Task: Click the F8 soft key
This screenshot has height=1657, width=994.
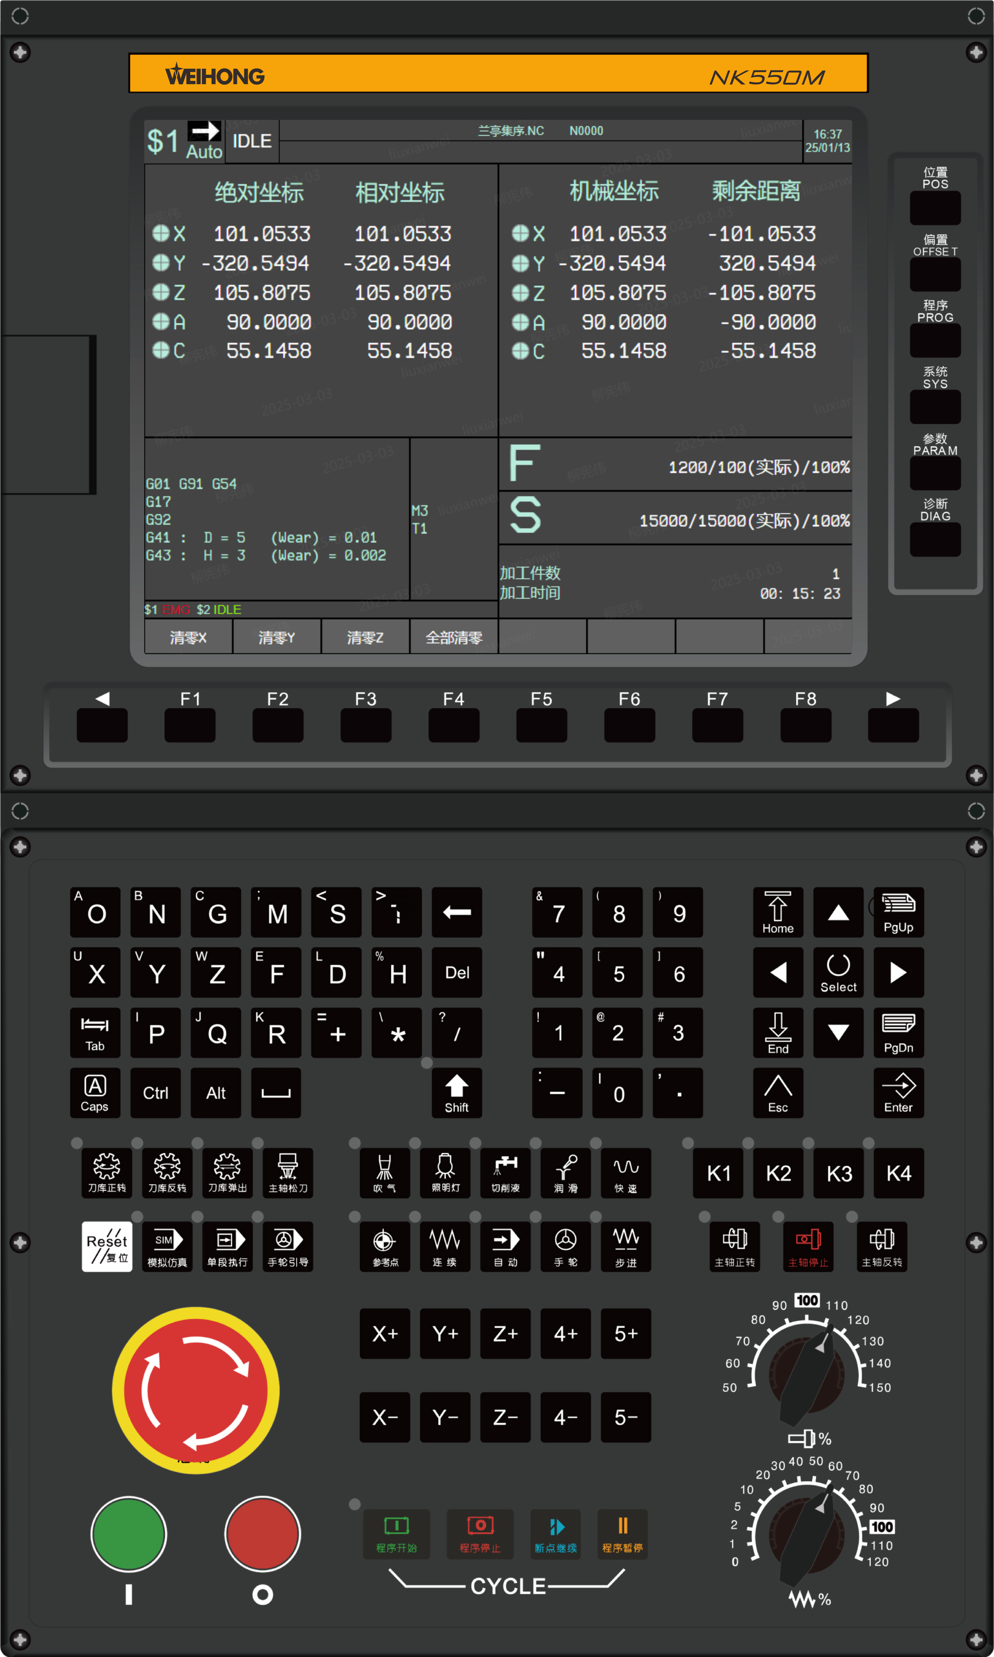Action: (806, 726)
